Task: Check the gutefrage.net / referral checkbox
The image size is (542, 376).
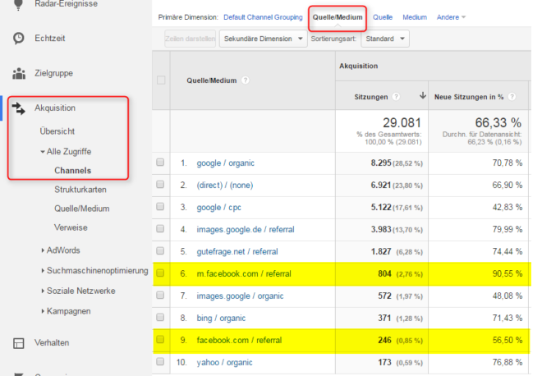Action: pyautogui.click(x=160, y=251)
